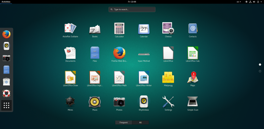Screen dimensions: 264x129
Task: Focus the Type to search field
Action: pos(132,9)
